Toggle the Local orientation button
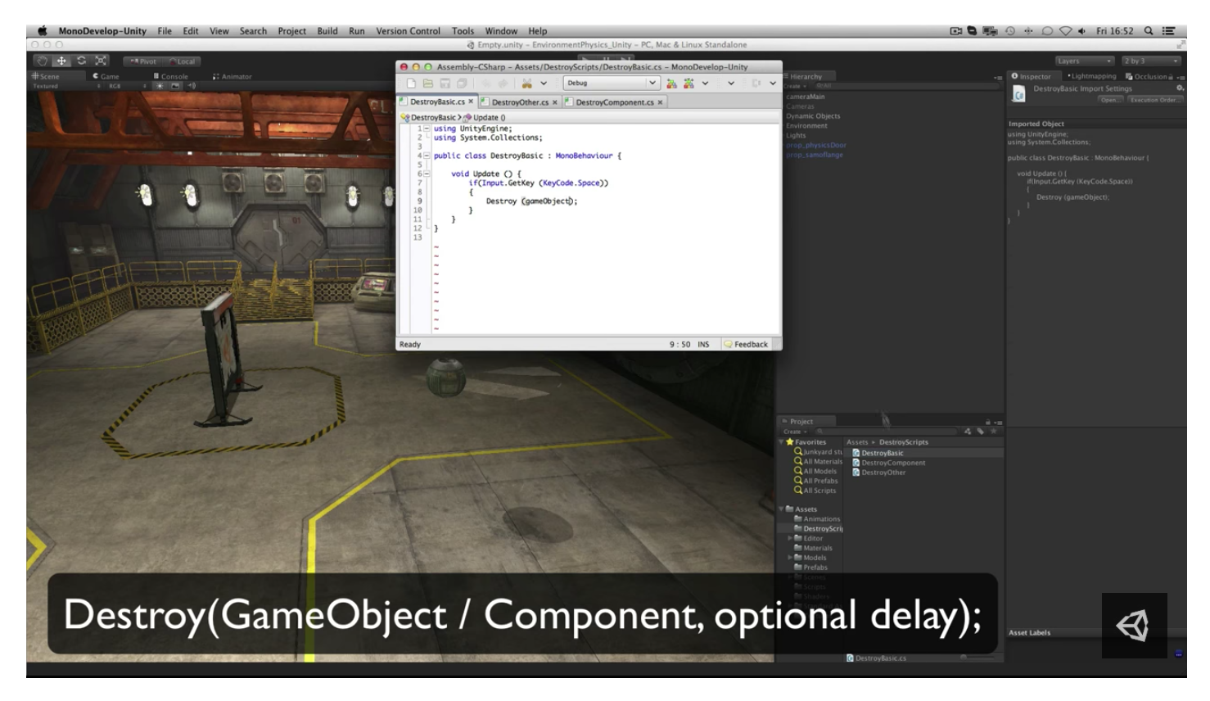Image resolution: width=1210 pixels, height=701 pixels. click(183, 61)
